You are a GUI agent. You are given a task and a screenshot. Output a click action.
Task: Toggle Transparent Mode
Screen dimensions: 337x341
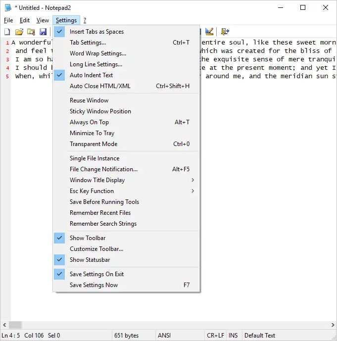[x=126, y=144]
